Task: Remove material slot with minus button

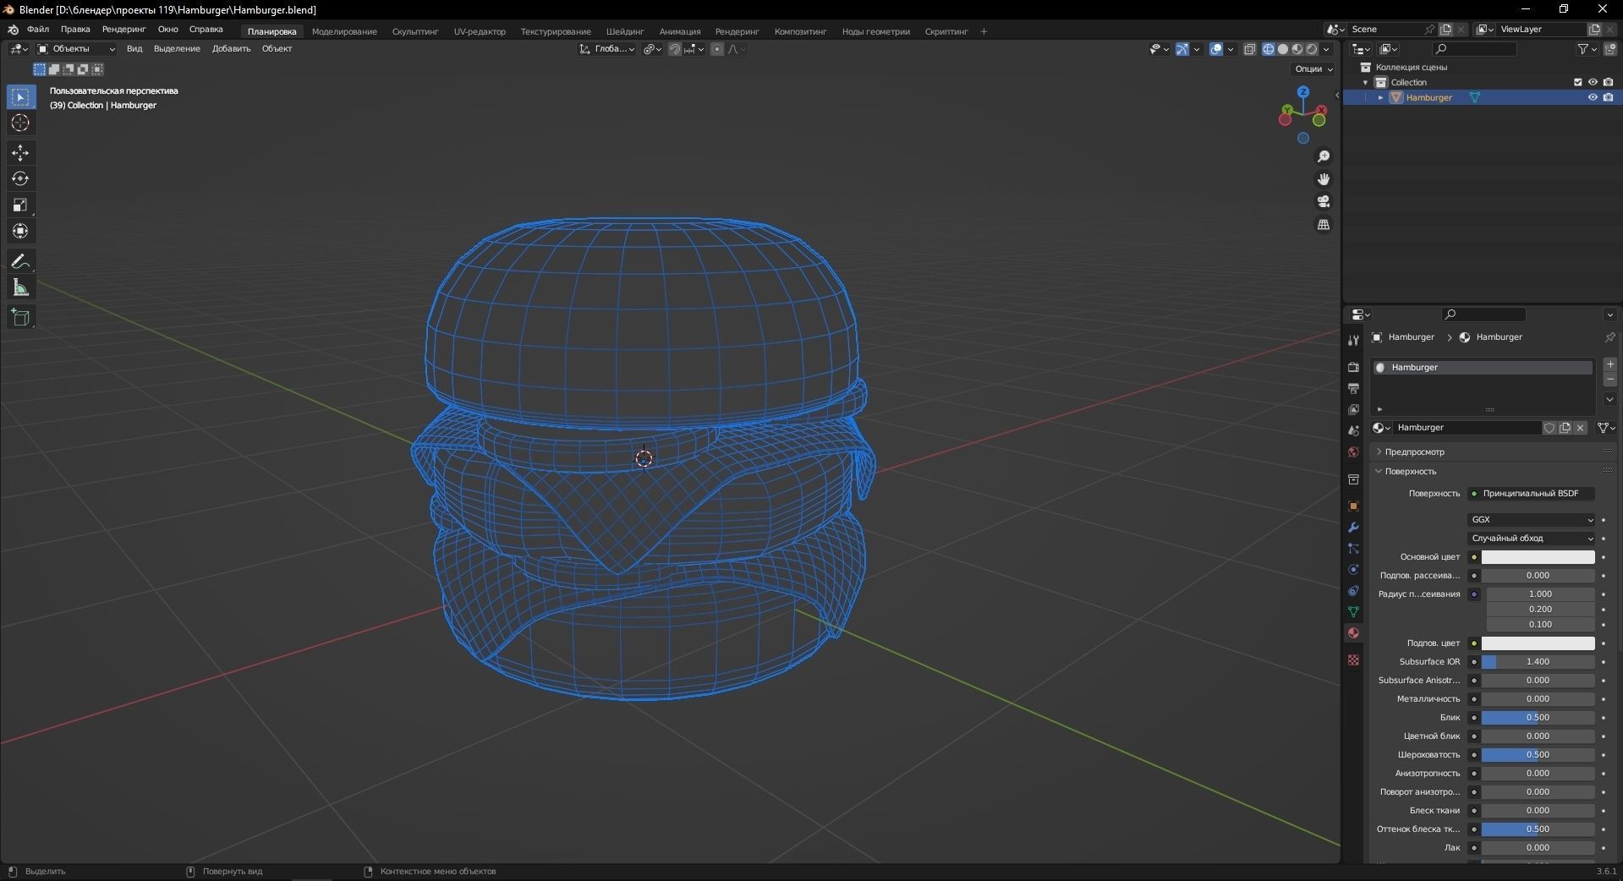Action: pos(1610,380)
